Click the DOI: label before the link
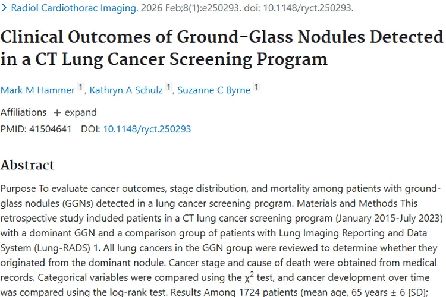 point(91,129)
